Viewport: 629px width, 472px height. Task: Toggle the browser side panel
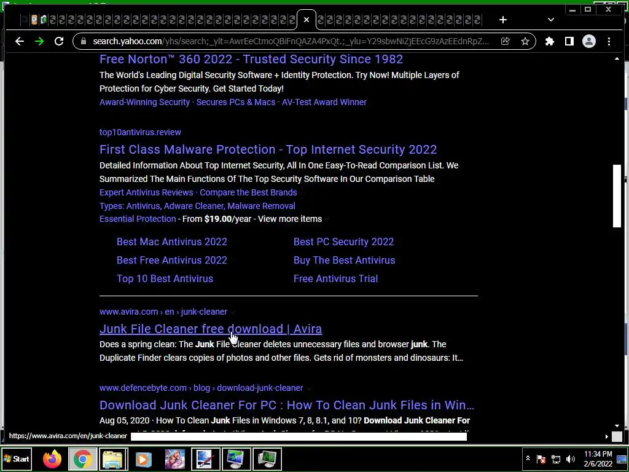click(569, 41)
